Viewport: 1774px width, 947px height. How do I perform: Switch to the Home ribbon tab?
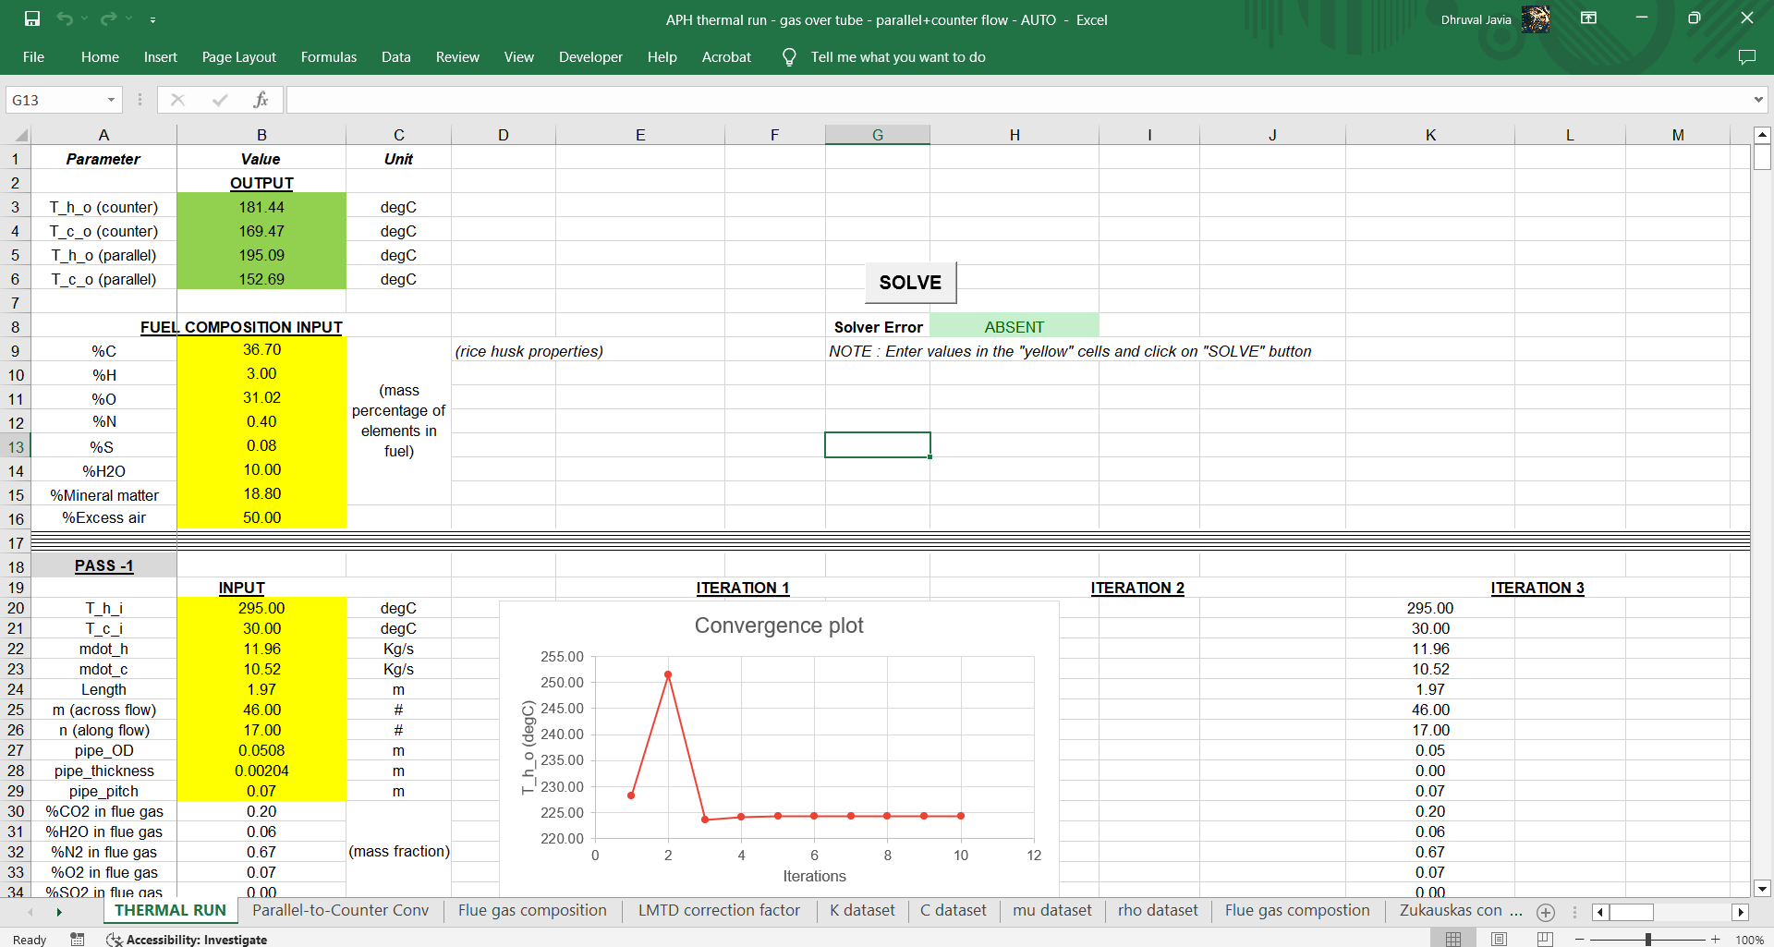tap(100, 57)
